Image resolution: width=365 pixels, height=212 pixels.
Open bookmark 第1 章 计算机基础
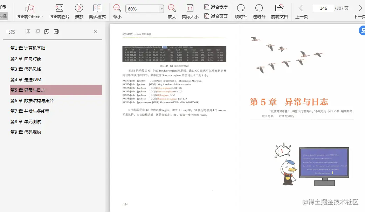(x=28, y=48)
